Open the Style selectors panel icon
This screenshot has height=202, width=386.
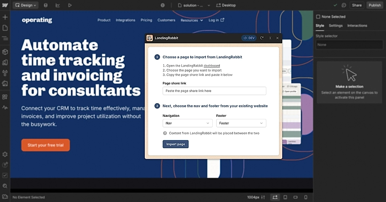[x=5, y=73]
